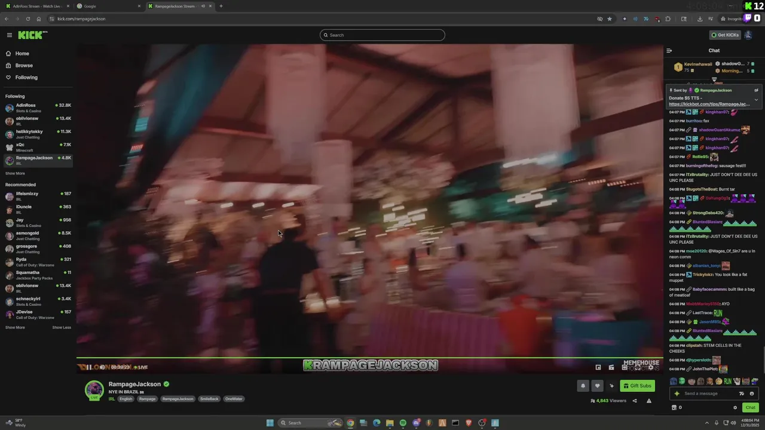Expand the gift leaderboard arrow
The image size is (765, 430).
point(714,79)
